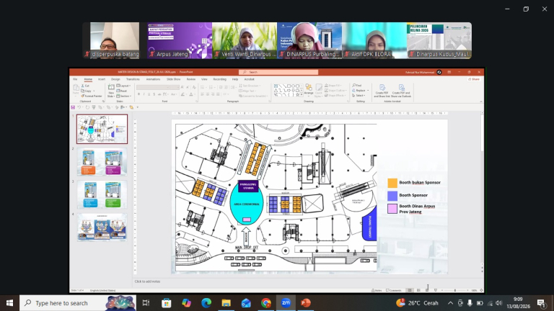Click Create PDF and Share via Outlook
This screenshot has height=311, width=554.
coord(401,91)
